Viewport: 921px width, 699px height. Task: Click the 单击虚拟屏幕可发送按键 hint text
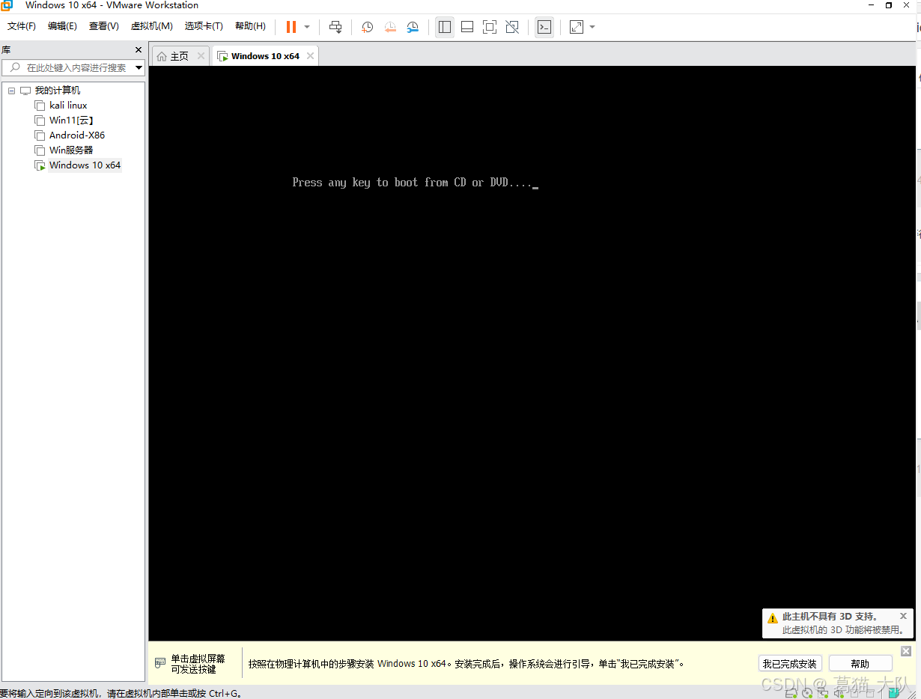click(198, 664)
